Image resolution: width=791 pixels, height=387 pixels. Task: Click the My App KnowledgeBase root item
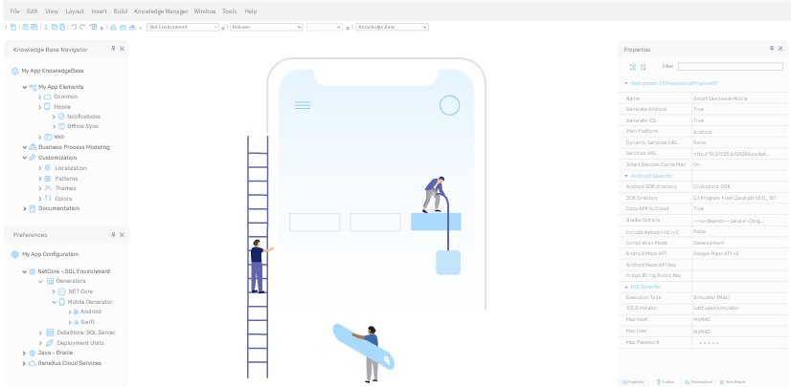pos(52,71)
